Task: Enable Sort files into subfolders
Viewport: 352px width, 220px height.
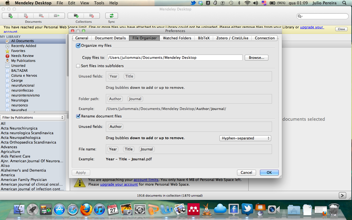Action: (x=78, y=66)
